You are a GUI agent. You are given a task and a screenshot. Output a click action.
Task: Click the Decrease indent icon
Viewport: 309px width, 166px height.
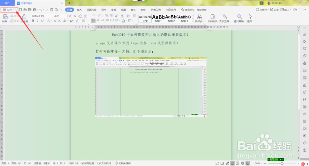point(106,16)
